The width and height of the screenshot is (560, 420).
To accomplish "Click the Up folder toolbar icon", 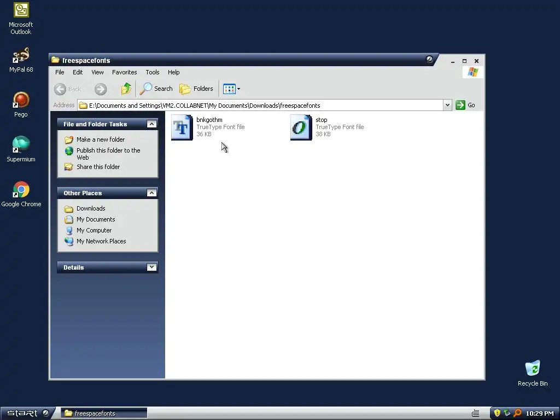I will pyautogui.click(x=126, y=89).
